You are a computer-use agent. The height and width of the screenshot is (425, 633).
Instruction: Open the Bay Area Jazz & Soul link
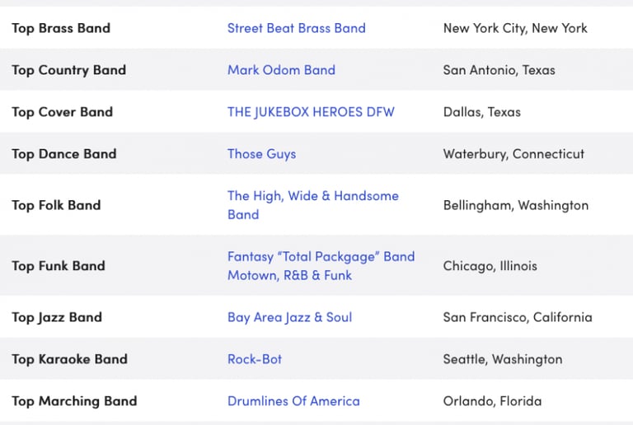[289, 318]
